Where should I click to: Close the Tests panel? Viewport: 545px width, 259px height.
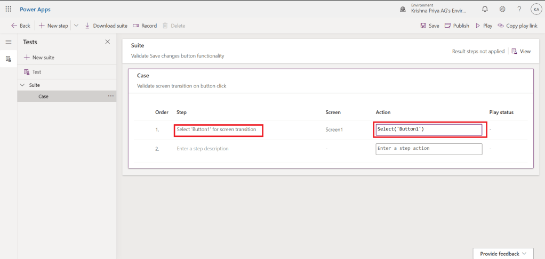(107, 42)
